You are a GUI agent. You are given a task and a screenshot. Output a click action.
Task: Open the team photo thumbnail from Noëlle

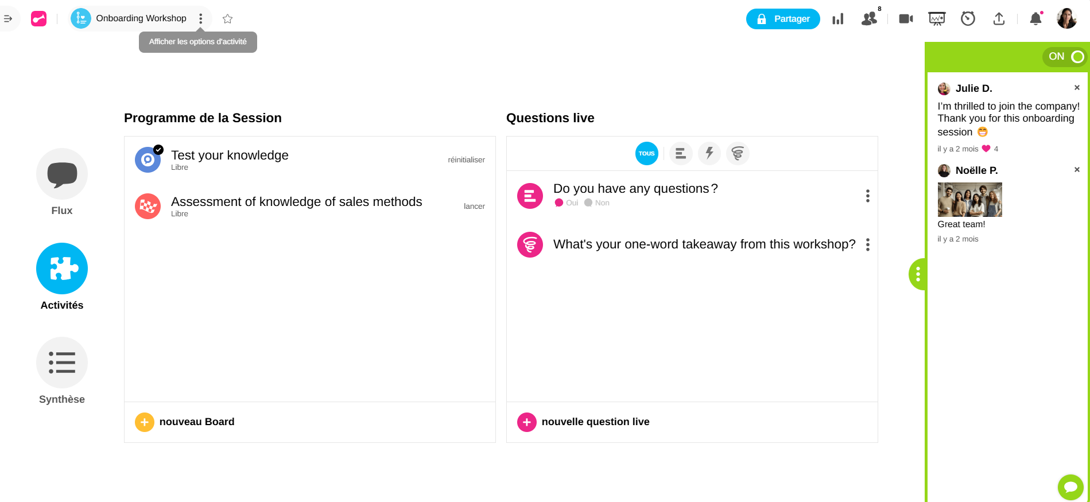pyautogui.click(x=969, y=200)
